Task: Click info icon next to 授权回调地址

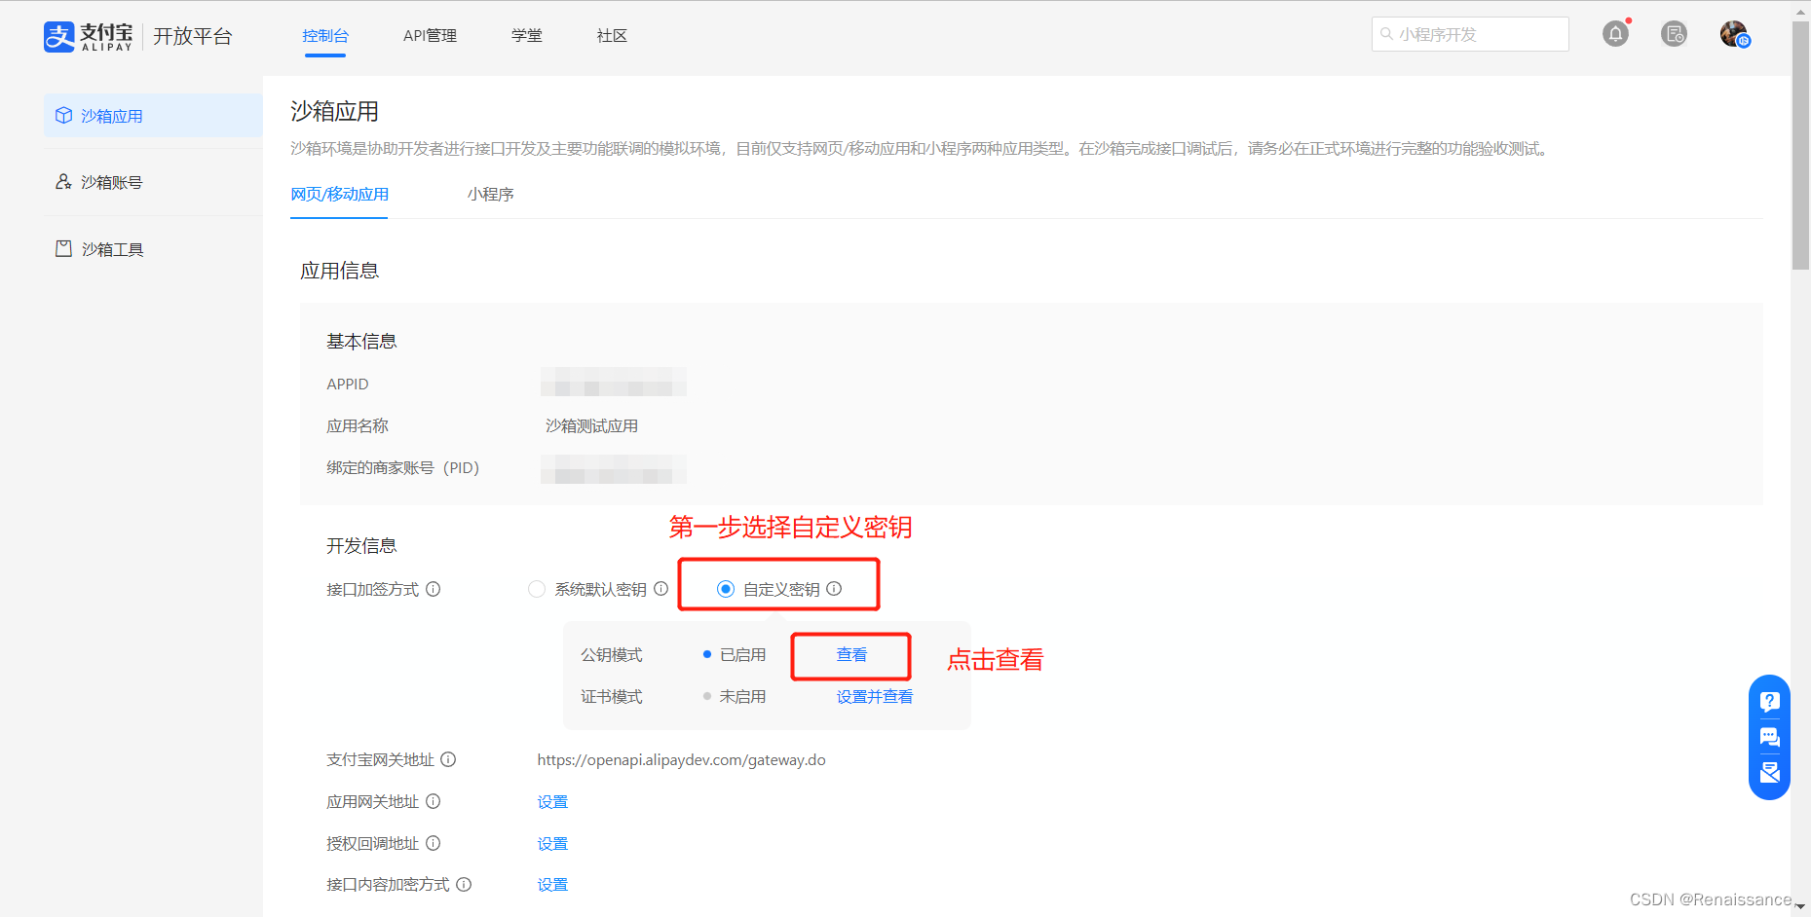Action: click(x=434, y=843)
